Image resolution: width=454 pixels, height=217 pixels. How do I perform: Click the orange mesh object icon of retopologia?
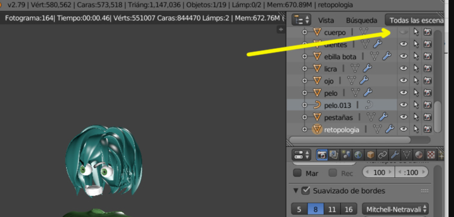click(x=317, y=129)
